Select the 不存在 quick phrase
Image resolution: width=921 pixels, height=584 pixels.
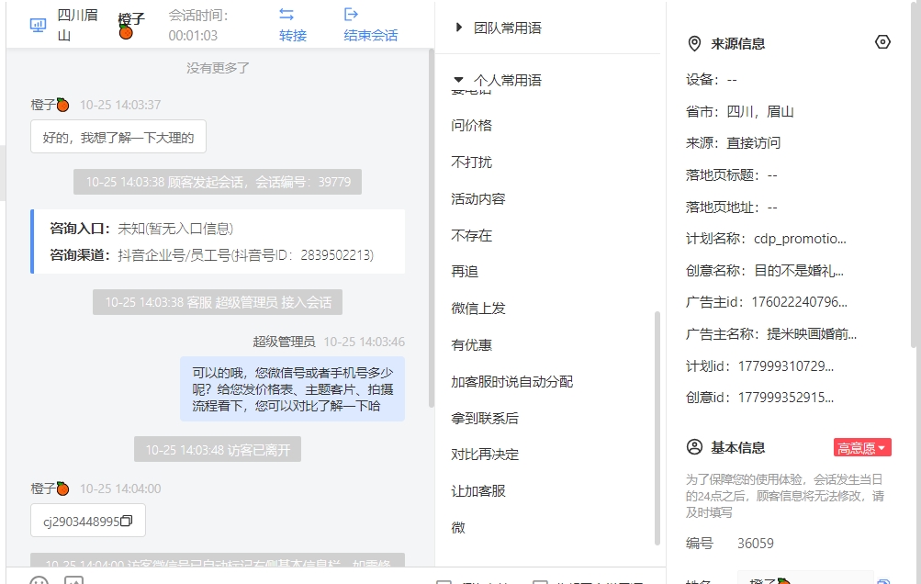click(x=472, y=236)
